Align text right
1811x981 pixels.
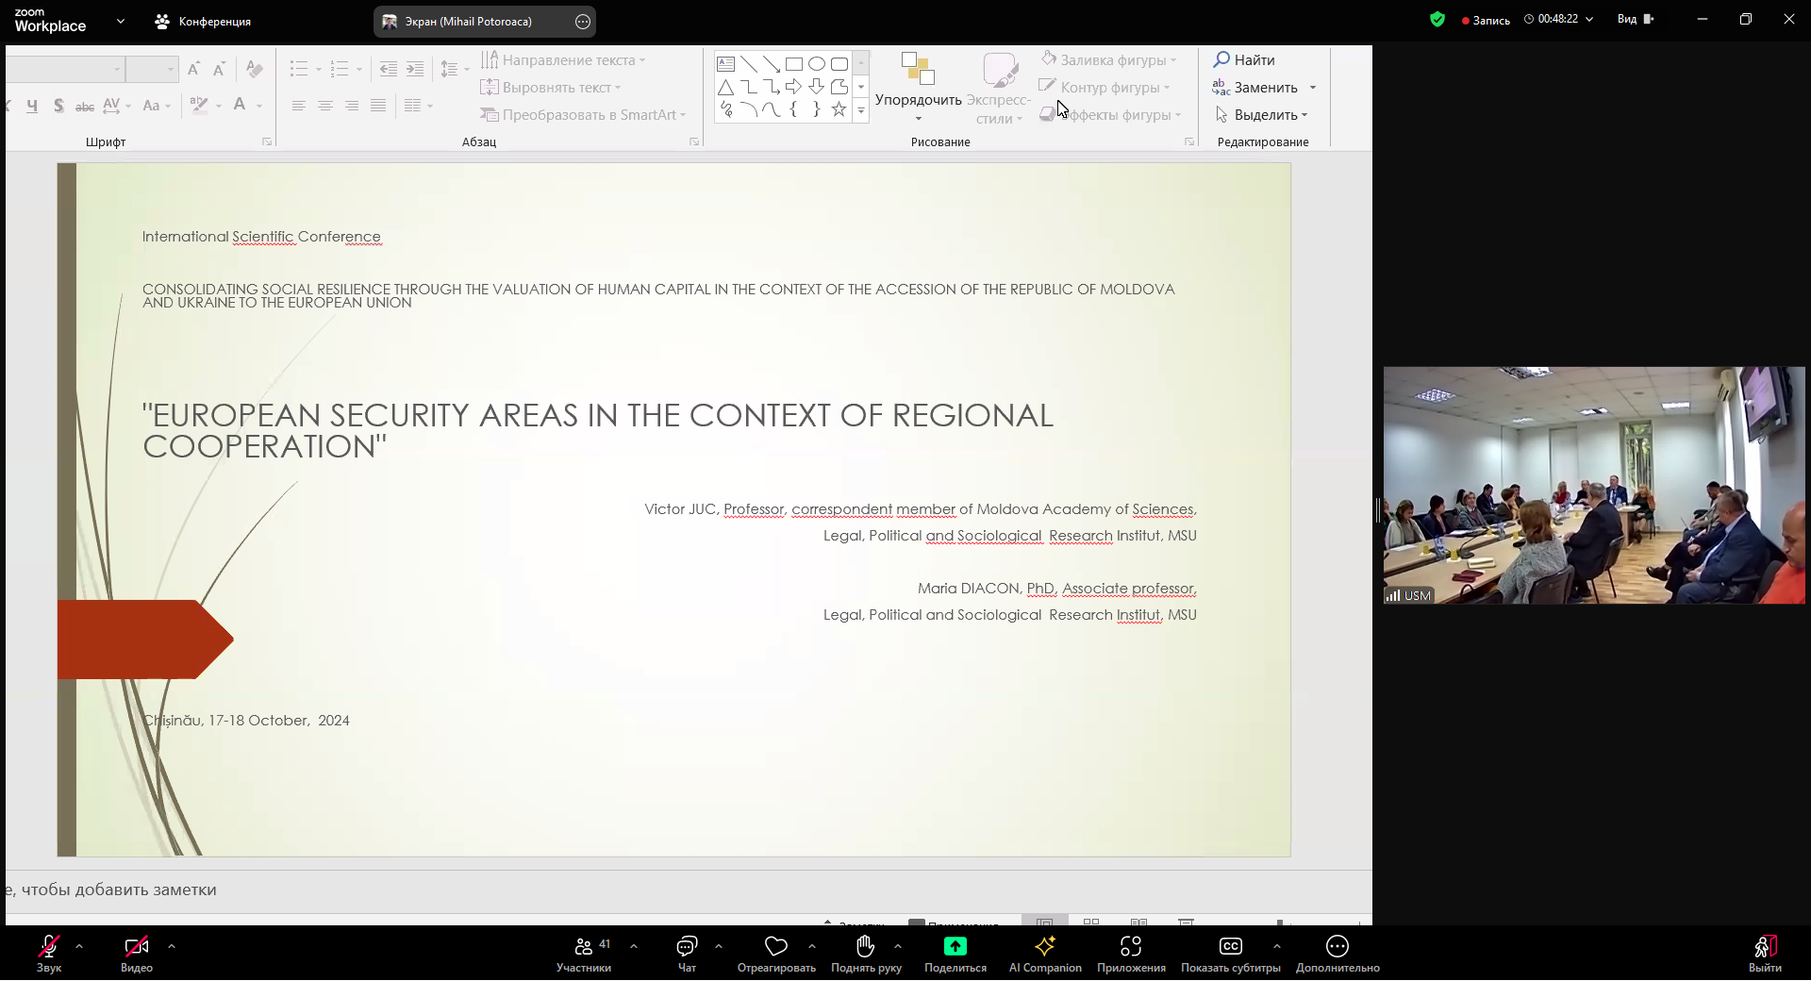click(x=352, y=106)
